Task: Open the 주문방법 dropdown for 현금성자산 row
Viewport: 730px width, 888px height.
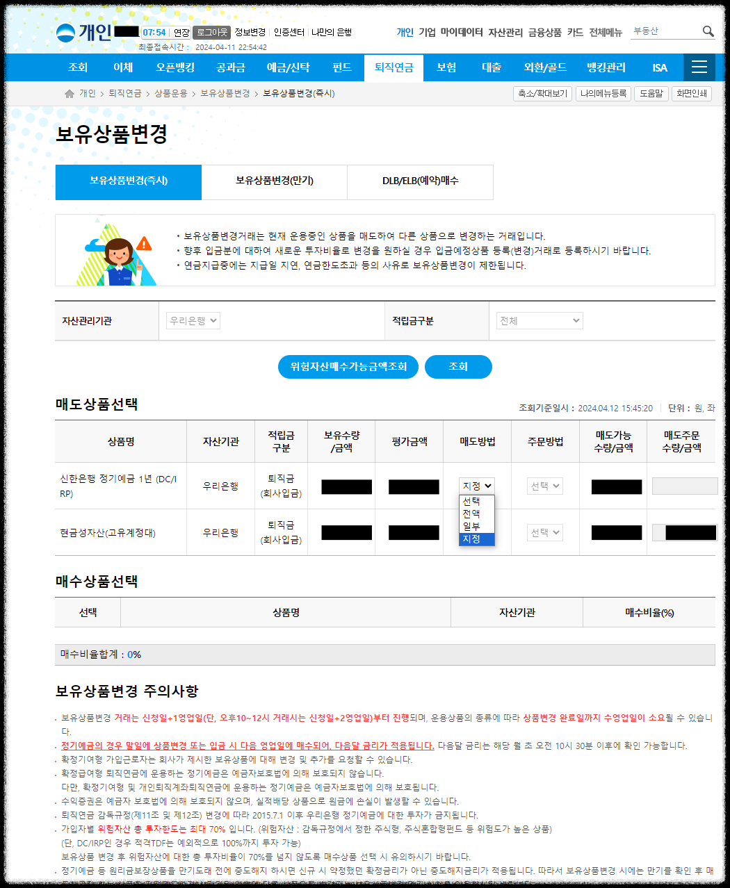Action: tap(544, 532)
